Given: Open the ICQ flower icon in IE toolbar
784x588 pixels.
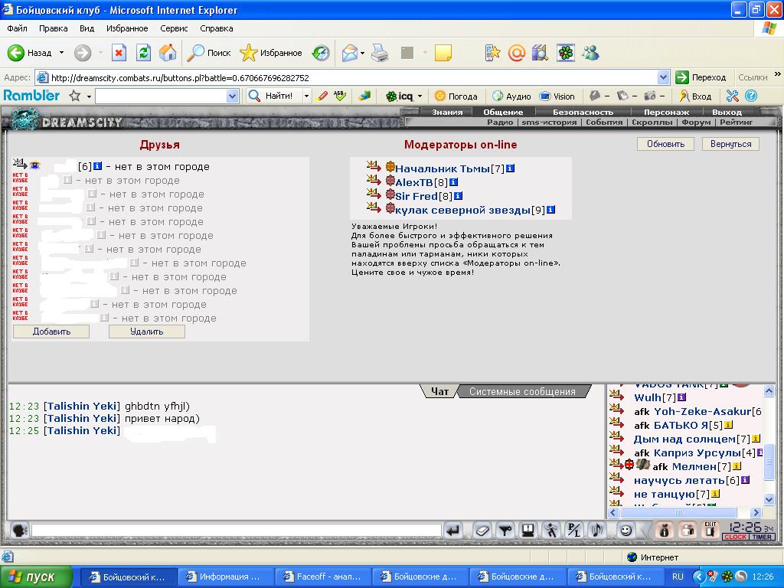Looking at the screenshot, I should (x=566, y=53).
